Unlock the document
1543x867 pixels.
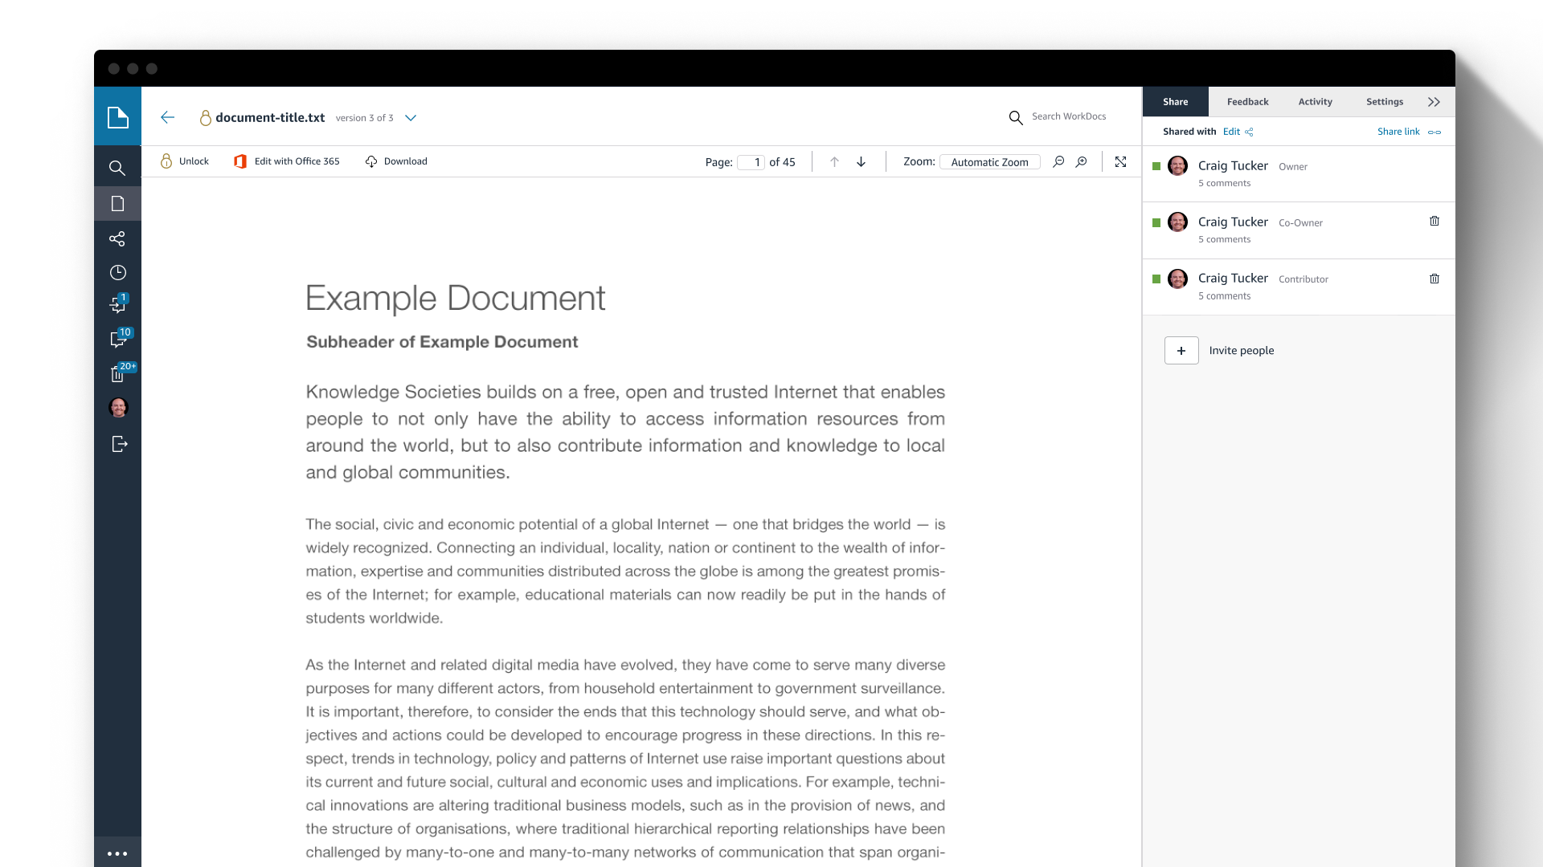184,161
